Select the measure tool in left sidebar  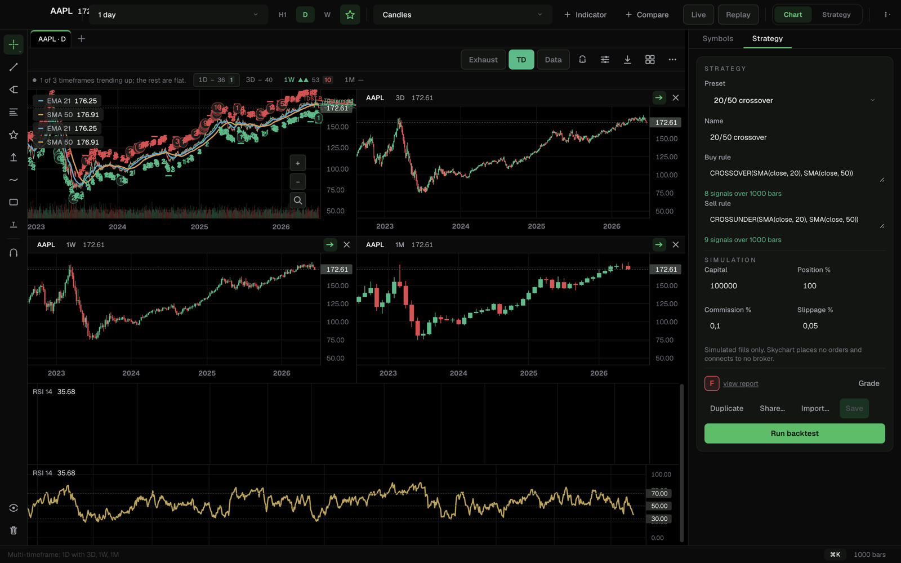click(14, 225)
